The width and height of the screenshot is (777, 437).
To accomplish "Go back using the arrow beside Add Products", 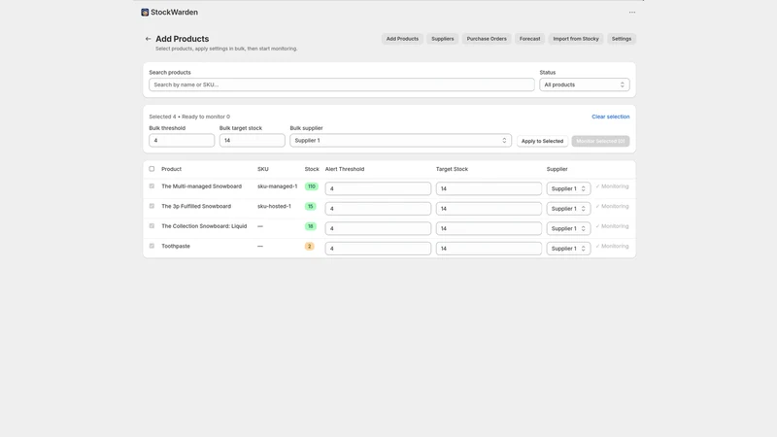I will [149, 39].
